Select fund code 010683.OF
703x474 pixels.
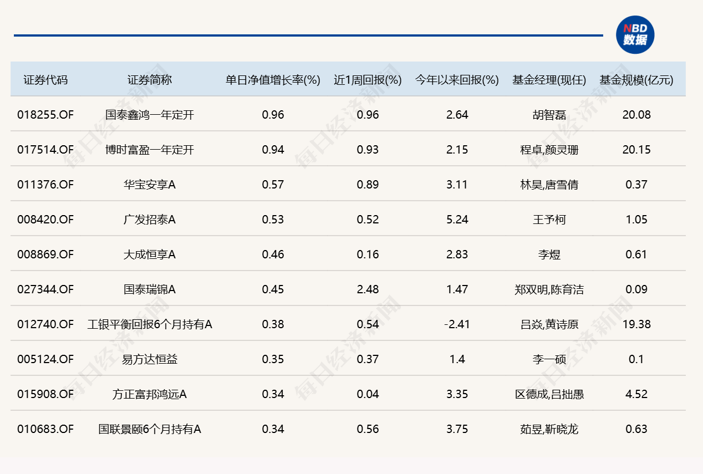point(45,429)
